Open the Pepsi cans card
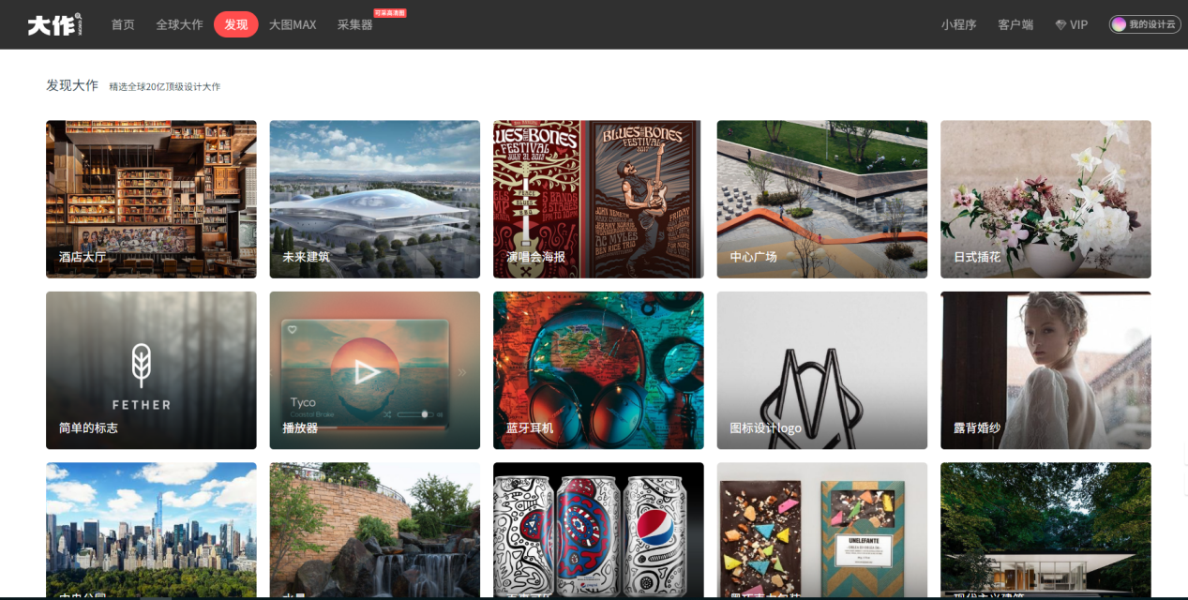Image resolution: width=1188 pixels, height=600 pixels. [598, 530]
